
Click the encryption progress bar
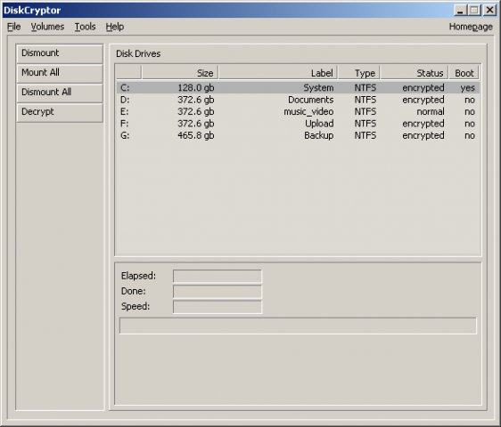tap(298, 326)
